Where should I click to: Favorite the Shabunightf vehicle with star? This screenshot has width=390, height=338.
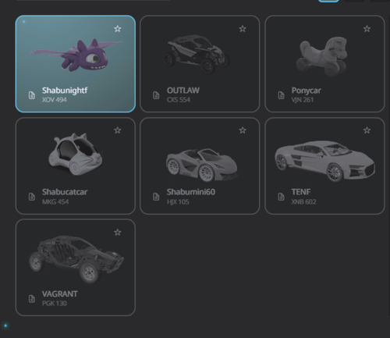coord(118,29)
